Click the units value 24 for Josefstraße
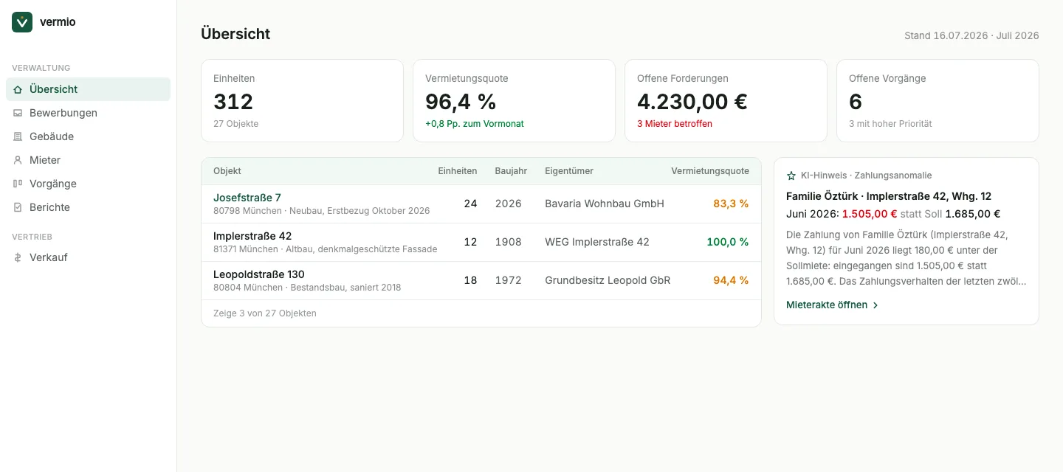 coord(470,204)
